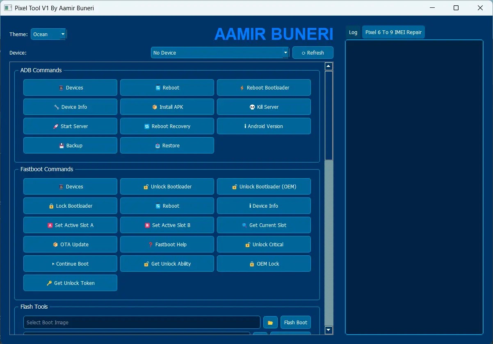Click the Fastboot Devices button
This screenshot has width=493, height=344.
pos(70,186)
